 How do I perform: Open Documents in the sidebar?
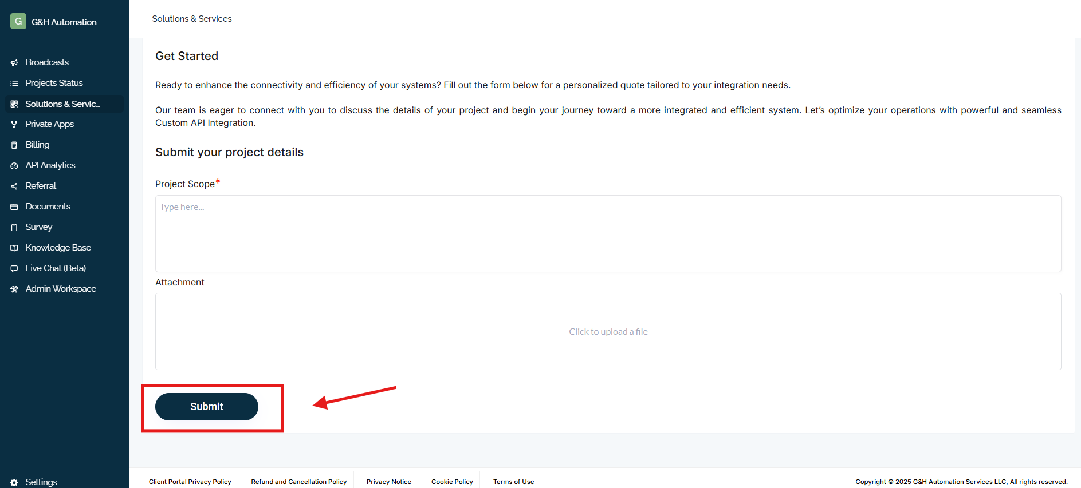[x=48, y=207]
